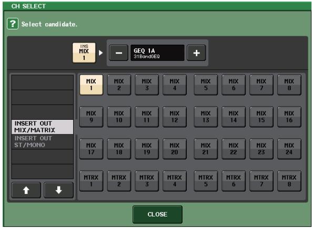Select INSERT OUT MIX/MATRIX in the list

click(43, 127)
